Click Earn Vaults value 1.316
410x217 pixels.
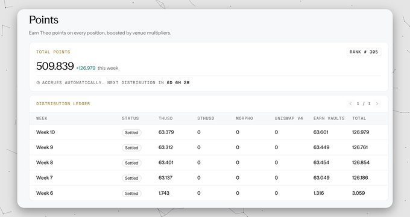click(318, 193)
